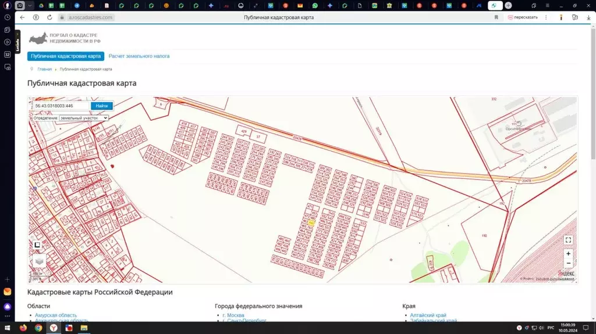
Task: Open the Определение земельный участок dropdown
Action: coord(84,118)
